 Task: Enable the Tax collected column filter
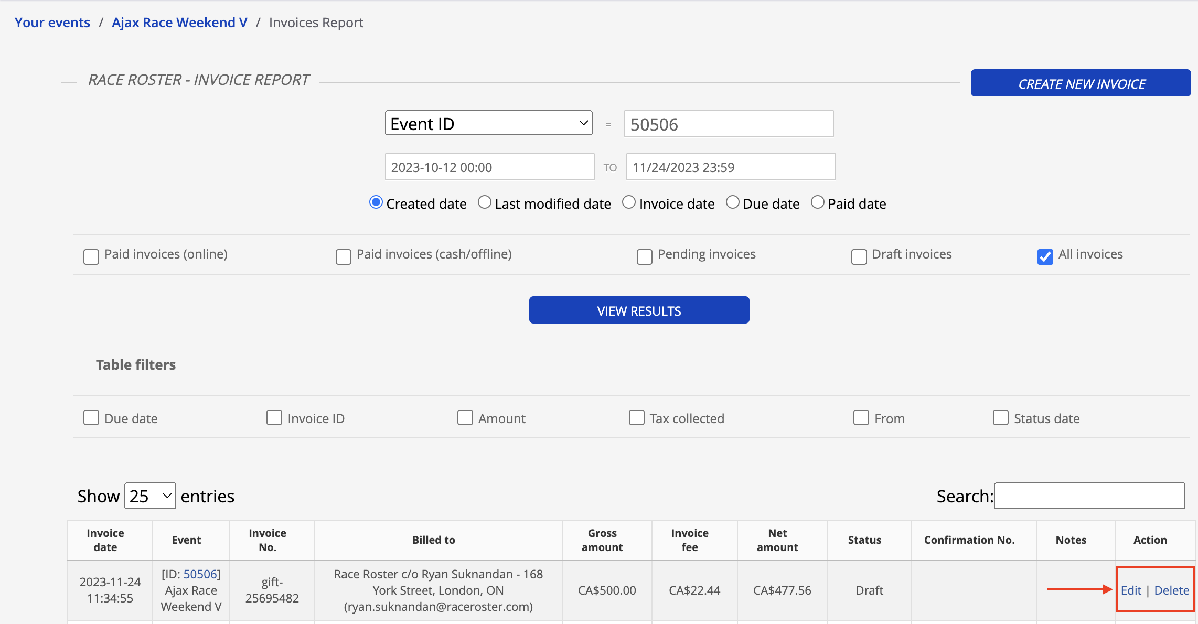[x=636, y=417]
